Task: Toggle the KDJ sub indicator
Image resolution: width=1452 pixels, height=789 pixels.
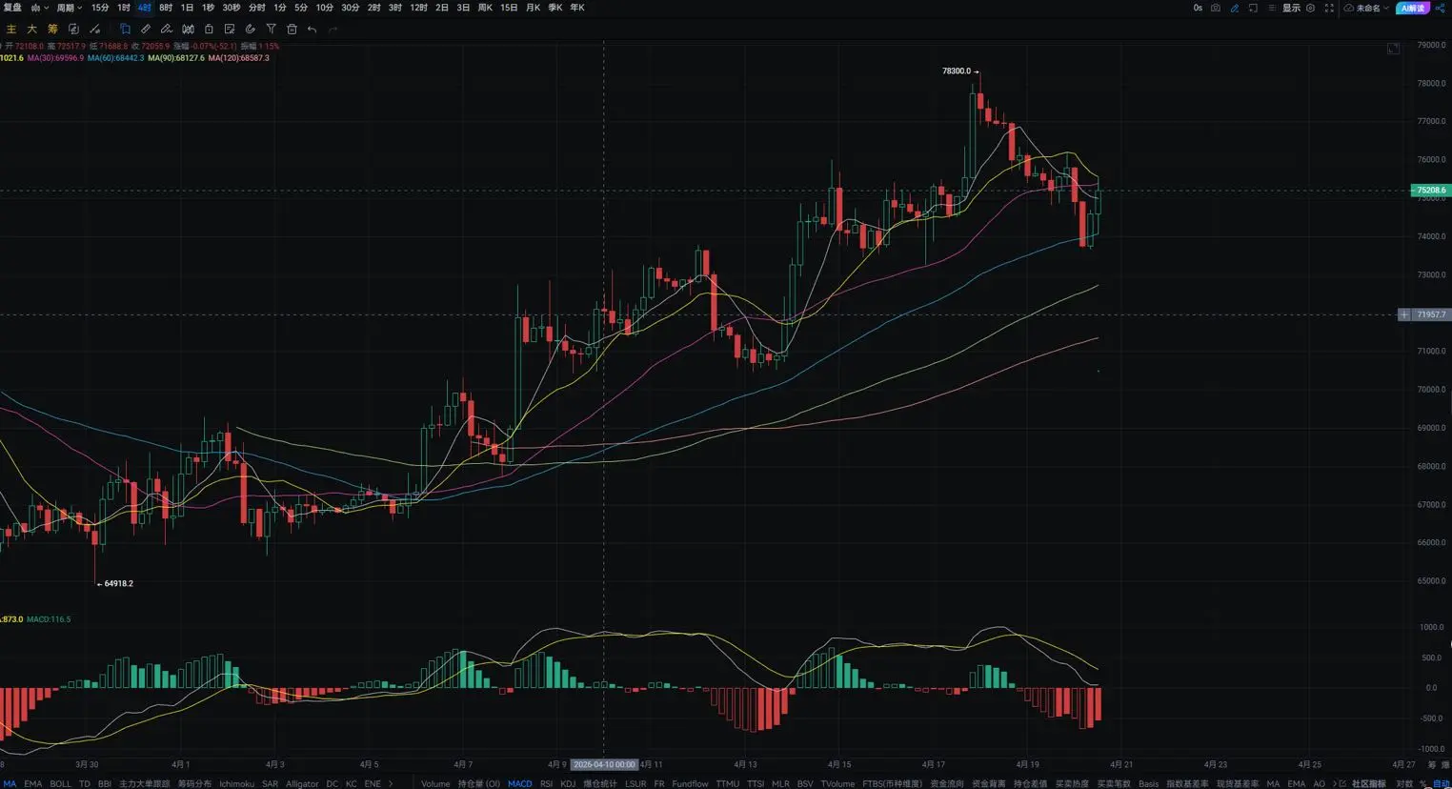Action: tap(568, 783)
